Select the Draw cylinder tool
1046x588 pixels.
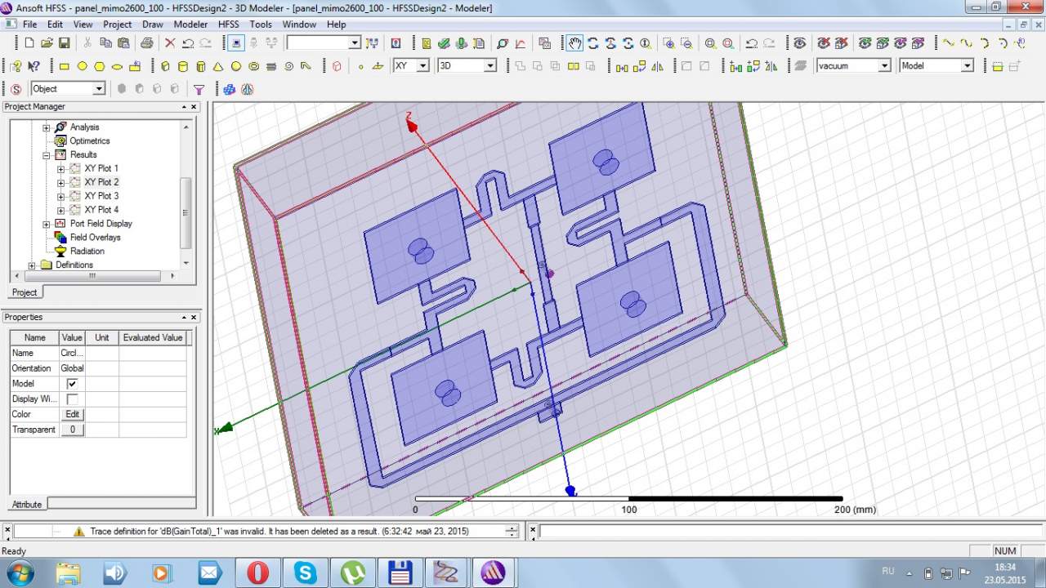(x=182, y=66)
